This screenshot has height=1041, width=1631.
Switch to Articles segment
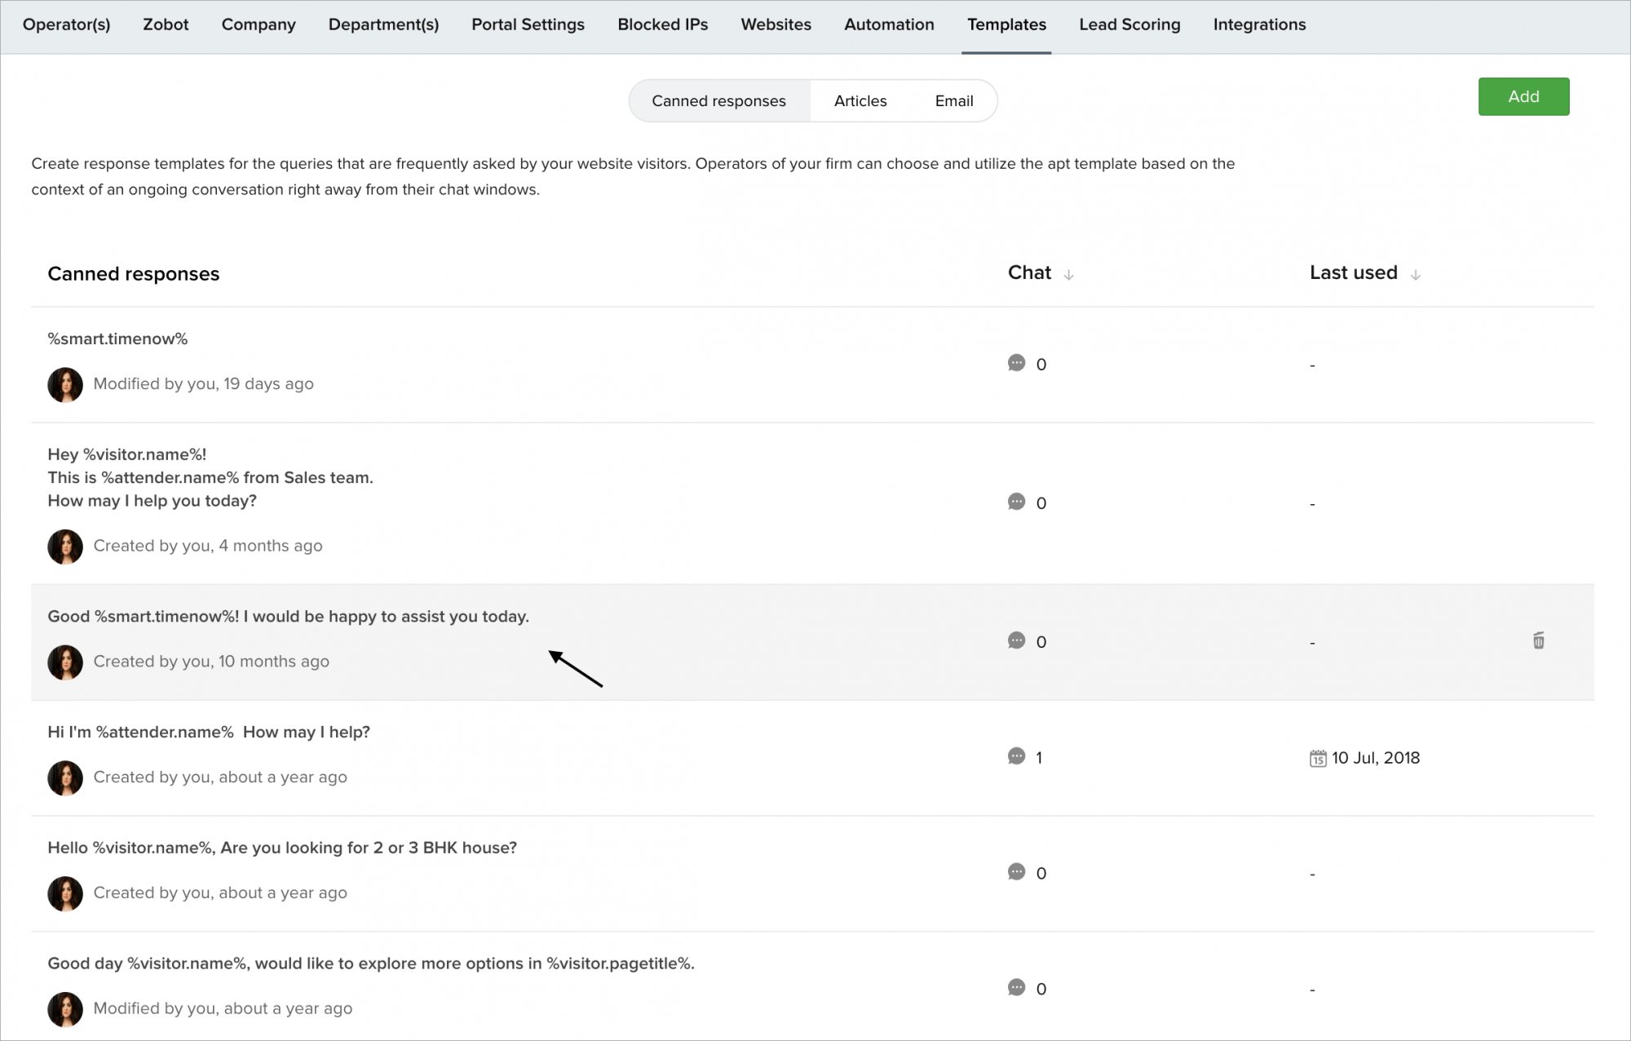860,101
